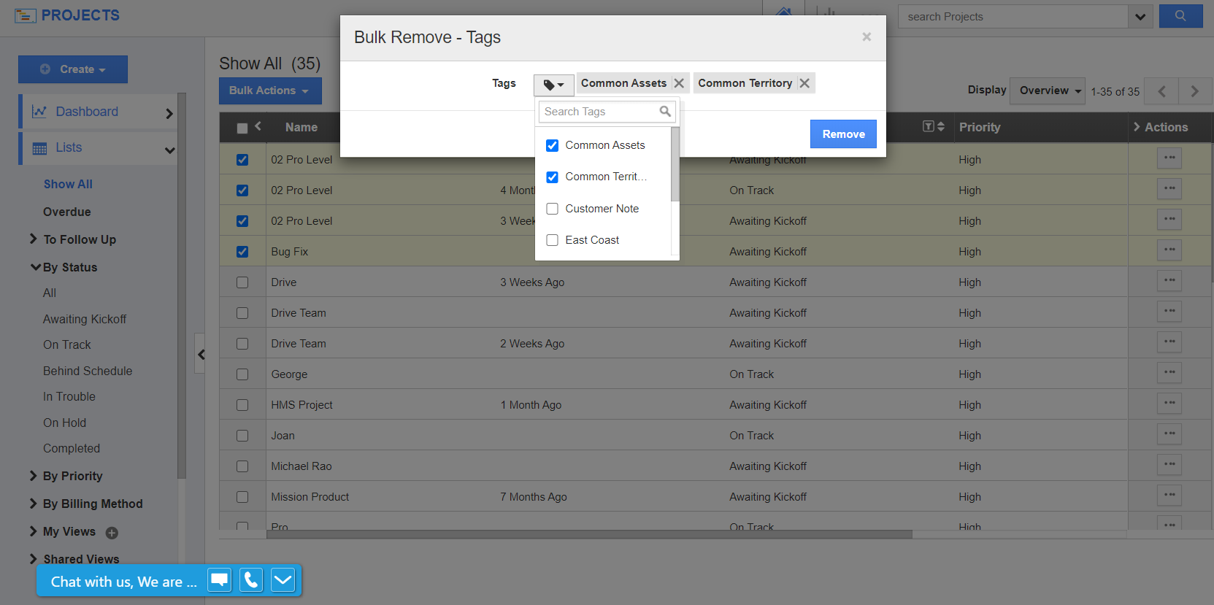
Task: Open the Bulk Actions menu
Action: tap(270, 90)
